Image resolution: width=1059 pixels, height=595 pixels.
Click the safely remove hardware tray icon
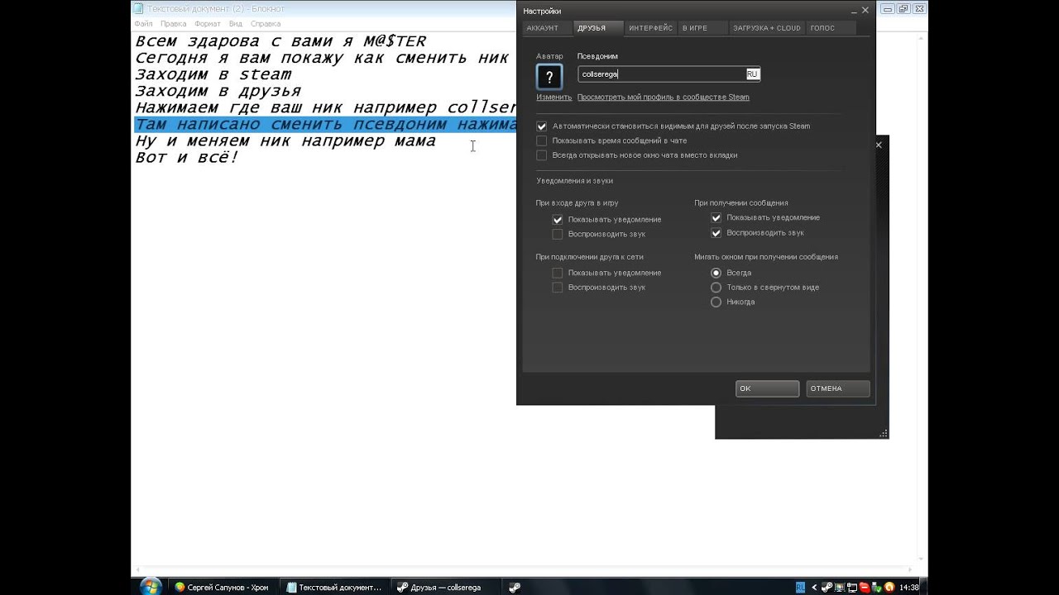[x=876, y=588]
